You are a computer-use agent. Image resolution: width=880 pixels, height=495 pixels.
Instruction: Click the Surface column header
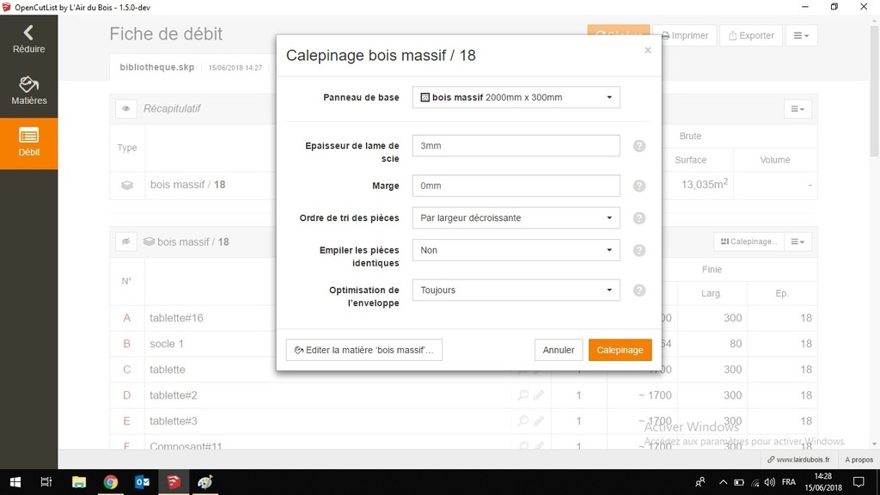click(690, 160)
